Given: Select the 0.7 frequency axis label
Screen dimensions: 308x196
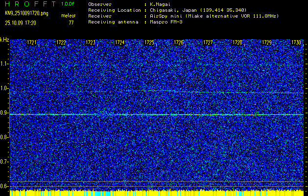Looking at the screenshot, I should click(5, 162).
